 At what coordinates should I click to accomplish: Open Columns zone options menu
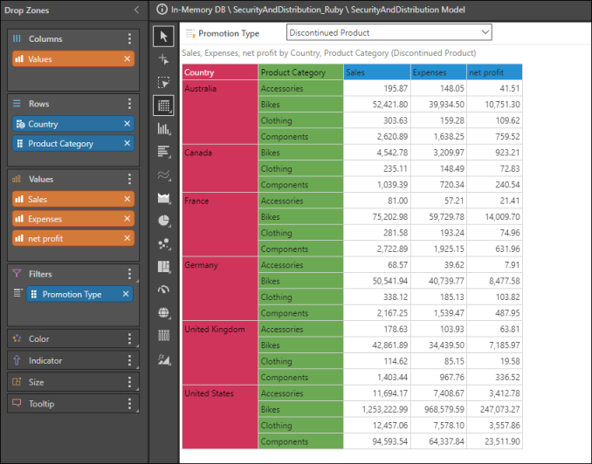(x=129, y=39)
